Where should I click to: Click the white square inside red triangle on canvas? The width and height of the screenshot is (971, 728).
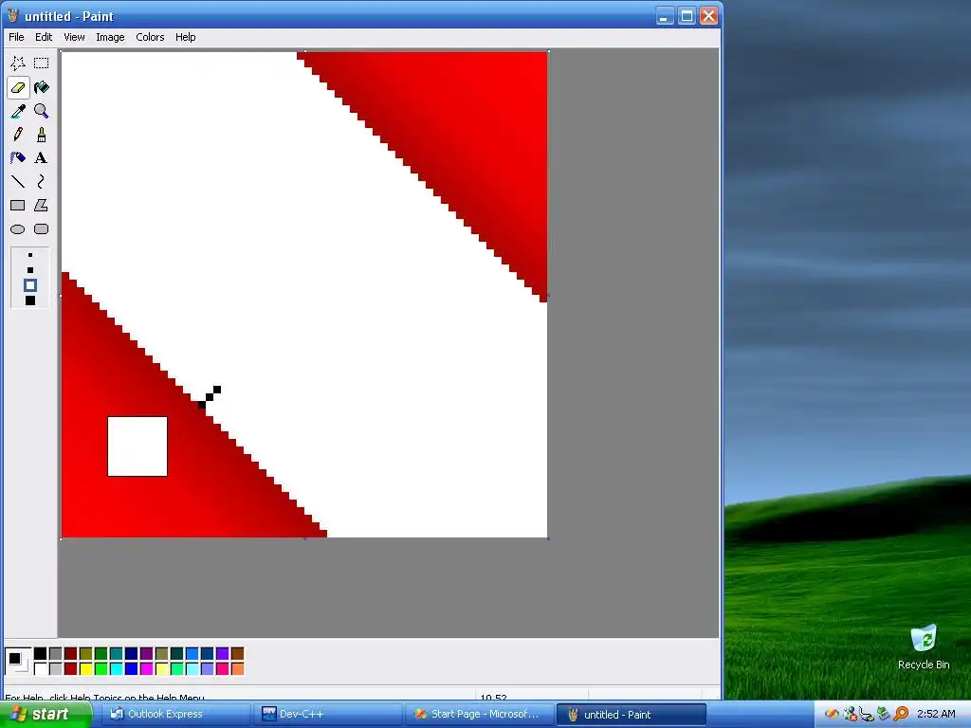coord(137,446)
